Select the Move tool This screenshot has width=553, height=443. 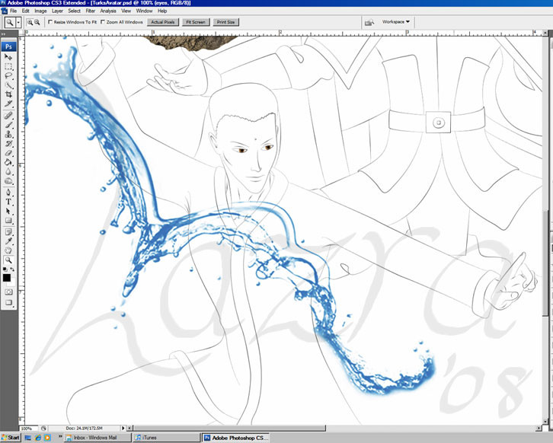point(8,57)
